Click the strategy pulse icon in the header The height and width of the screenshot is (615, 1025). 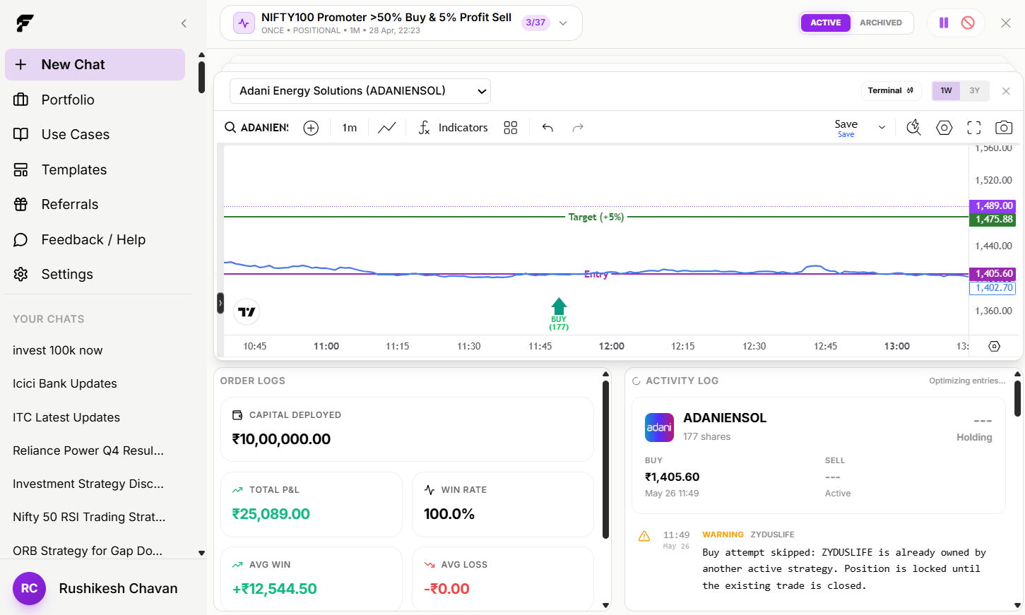[244, 23]
